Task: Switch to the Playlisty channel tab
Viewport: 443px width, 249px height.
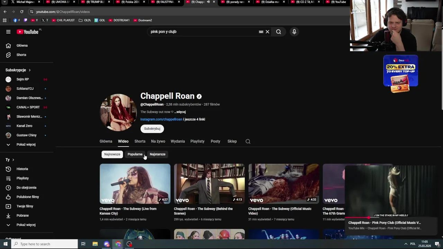Action: pos(197,141)
